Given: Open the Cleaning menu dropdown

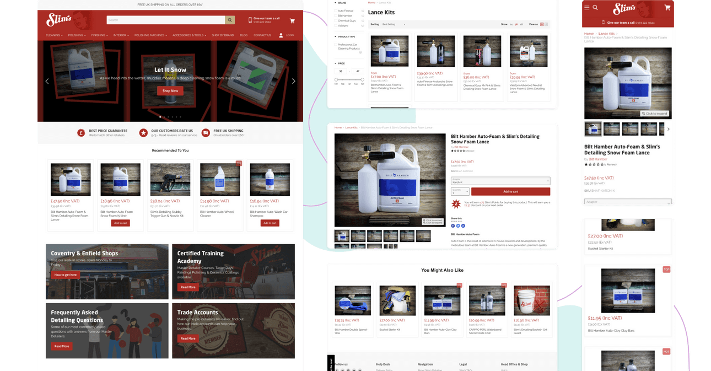Looking at the screenshot, I should click(54, 35).
